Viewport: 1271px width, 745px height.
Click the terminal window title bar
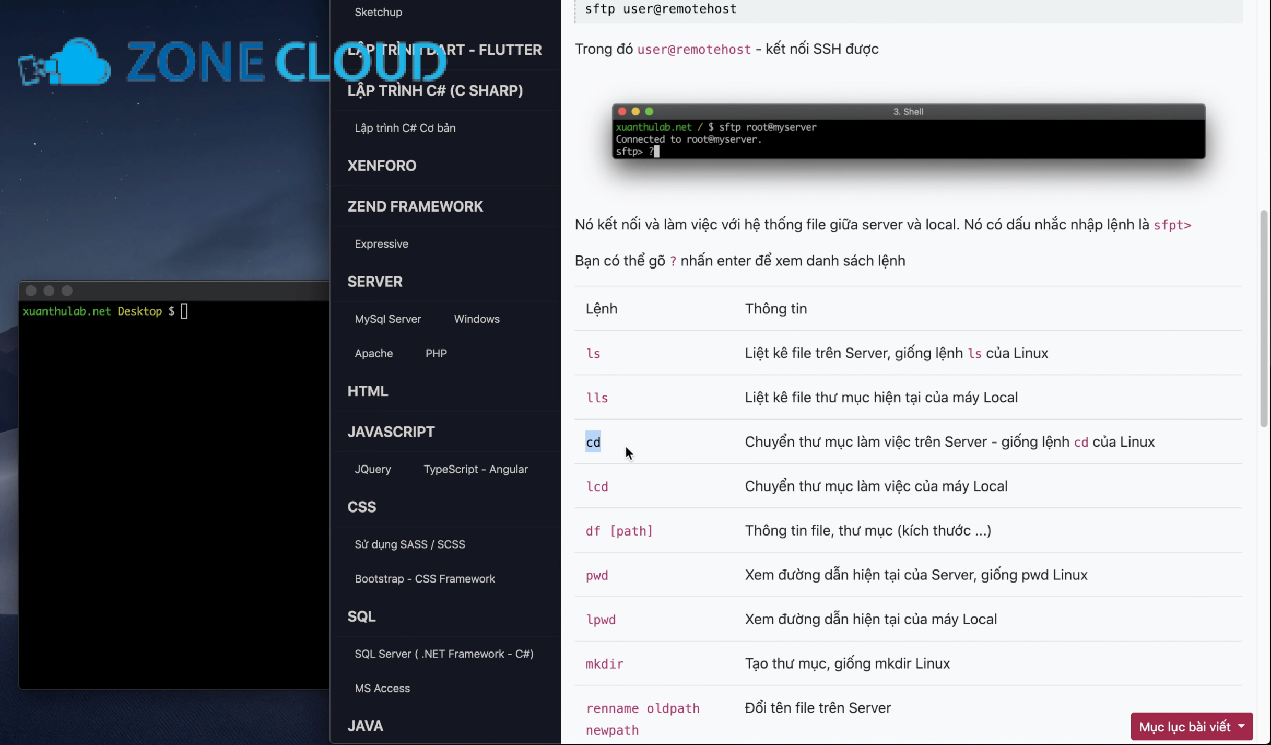coord(174,290)
